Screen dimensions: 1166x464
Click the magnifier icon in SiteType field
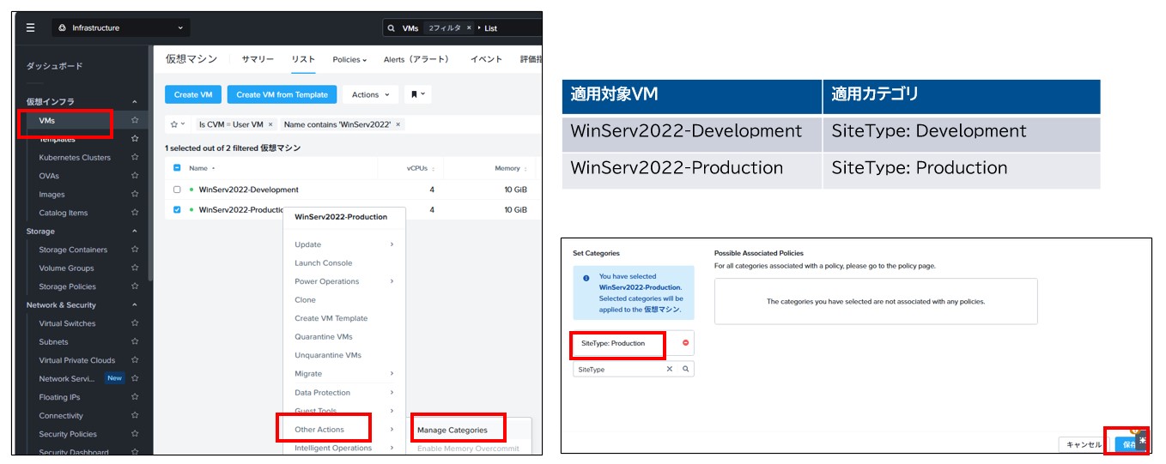click(685, 369)
